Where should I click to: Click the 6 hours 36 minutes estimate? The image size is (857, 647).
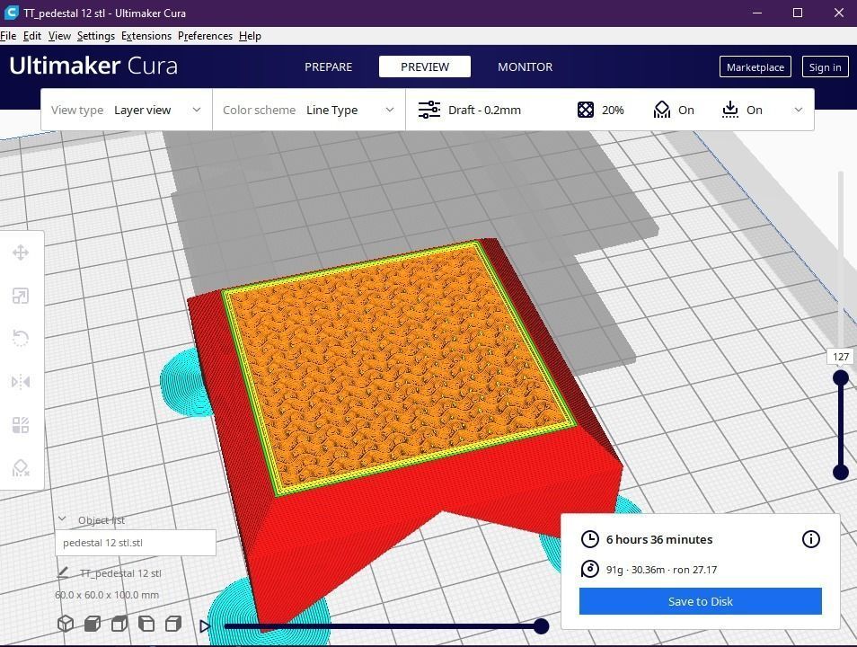point(659,539)
